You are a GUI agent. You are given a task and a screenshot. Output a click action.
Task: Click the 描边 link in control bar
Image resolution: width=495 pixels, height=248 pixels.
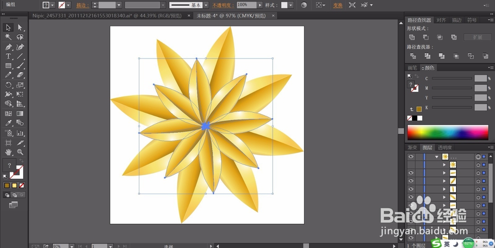click(82, 5)
